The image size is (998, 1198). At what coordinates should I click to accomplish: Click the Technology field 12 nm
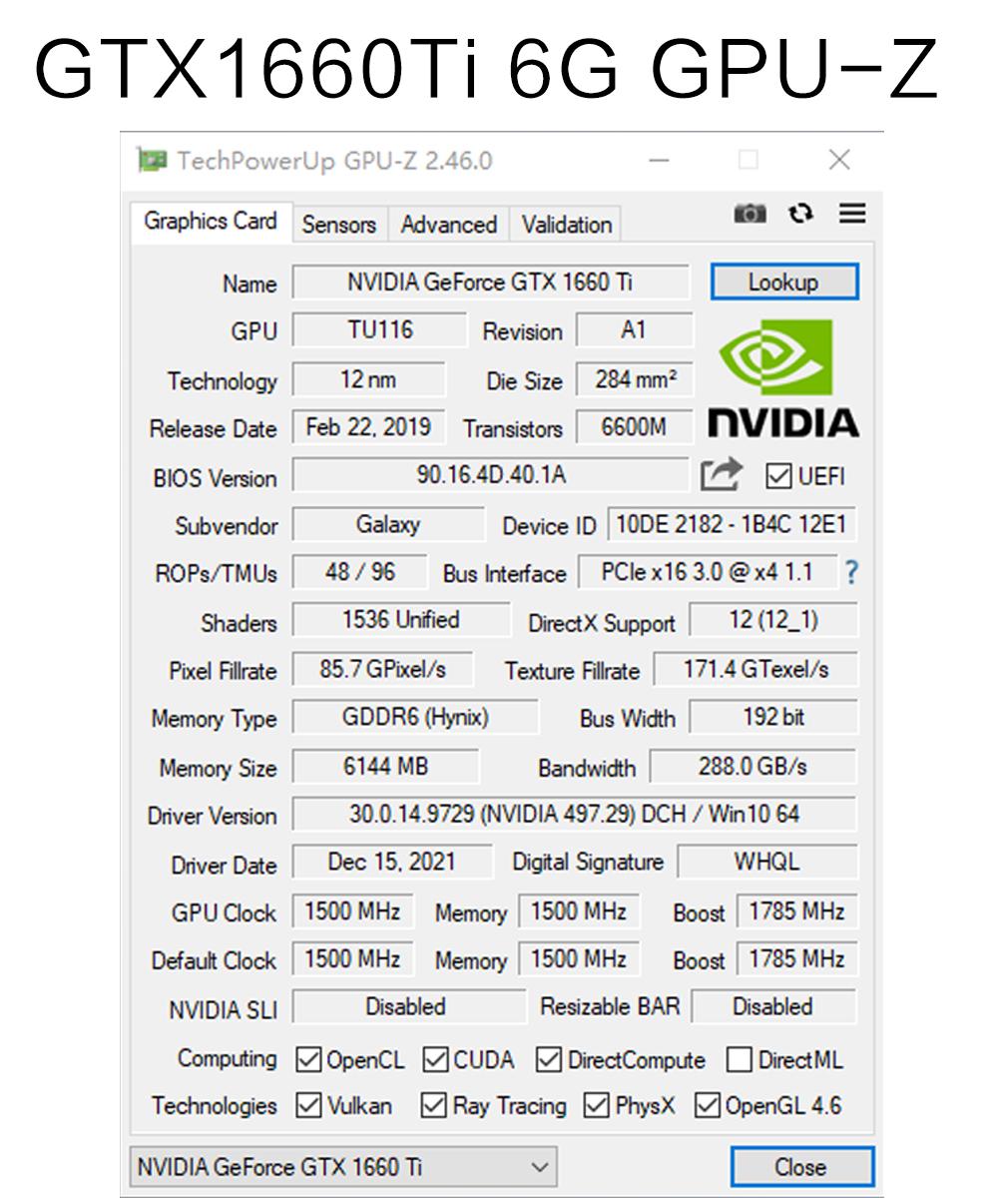[368, 379]
